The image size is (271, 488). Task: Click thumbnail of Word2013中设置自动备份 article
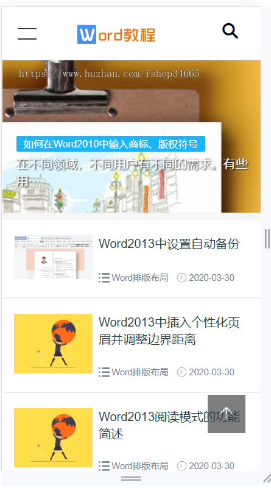[53, 257]
